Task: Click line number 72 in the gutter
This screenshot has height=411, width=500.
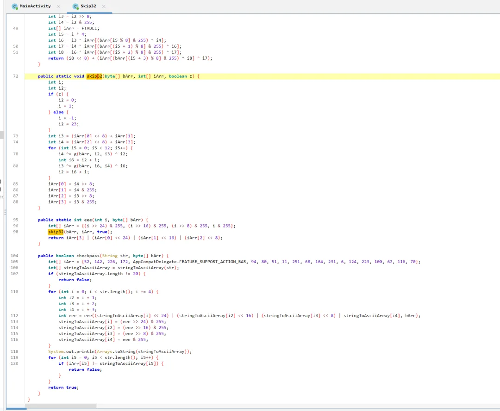Action: [x=16, y=76]
